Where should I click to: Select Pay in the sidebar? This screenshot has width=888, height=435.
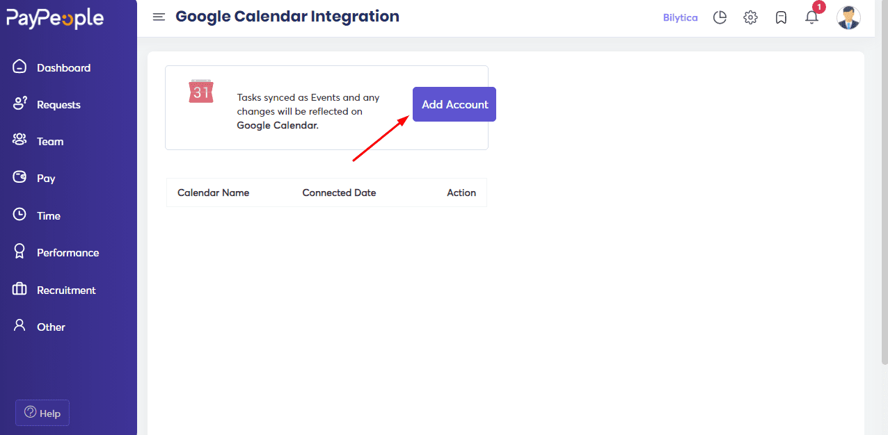pos(46,179)
